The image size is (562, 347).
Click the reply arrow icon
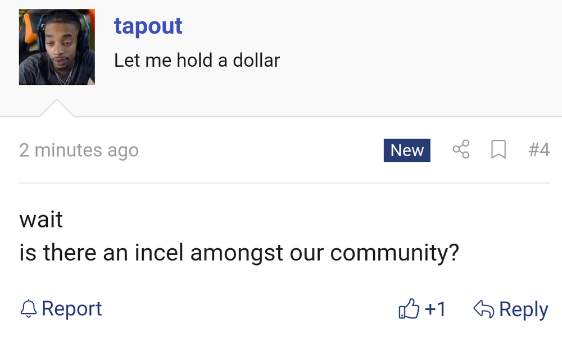pos(483,309)
